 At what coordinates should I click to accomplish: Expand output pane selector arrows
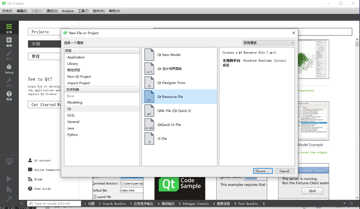coord(264,204)
